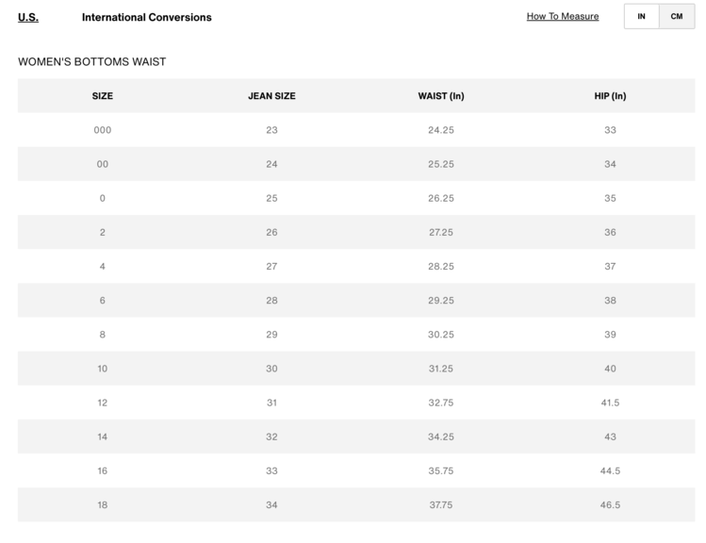706x543 pixels.
Task: Select the size 000 cell
Action: coord(102,130)
